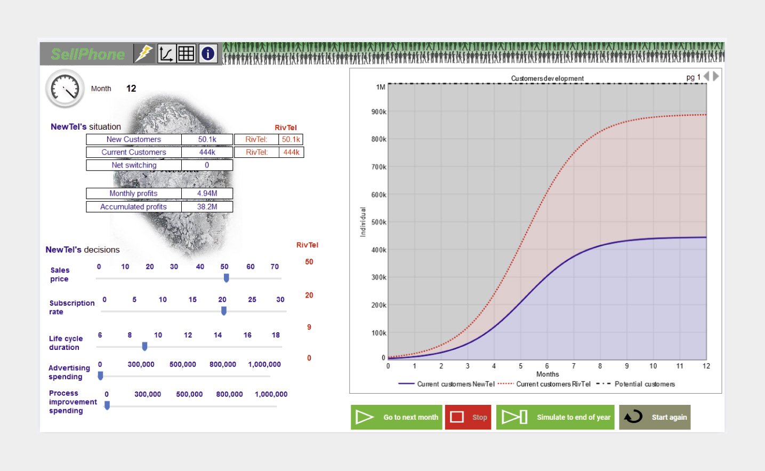Viewport: 765px width, 471px height.
Task: Click the Subscription rate slider handle
Action: tap(224, 311)
